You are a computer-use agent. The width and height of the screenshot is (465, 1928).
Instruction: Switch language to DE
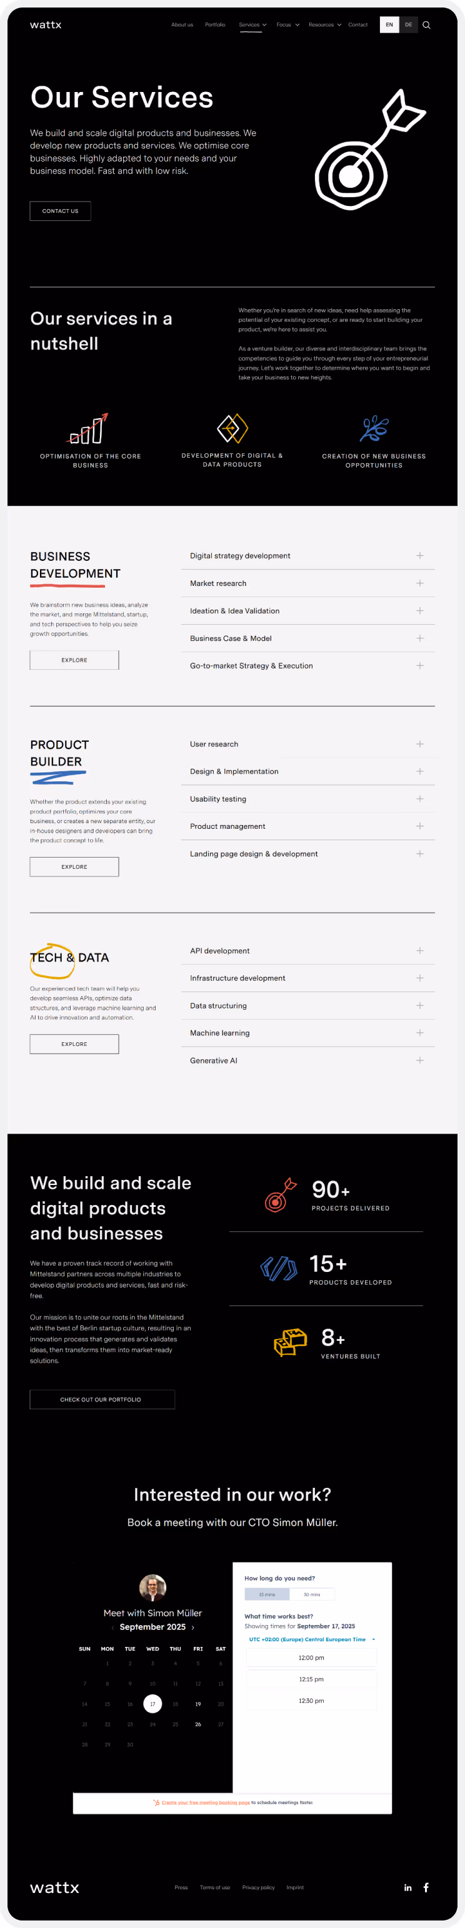click(x=408, y=24)
